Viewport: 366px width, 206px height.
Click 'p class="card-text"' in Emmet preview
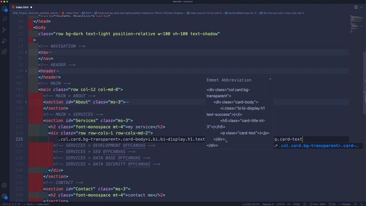245,133
